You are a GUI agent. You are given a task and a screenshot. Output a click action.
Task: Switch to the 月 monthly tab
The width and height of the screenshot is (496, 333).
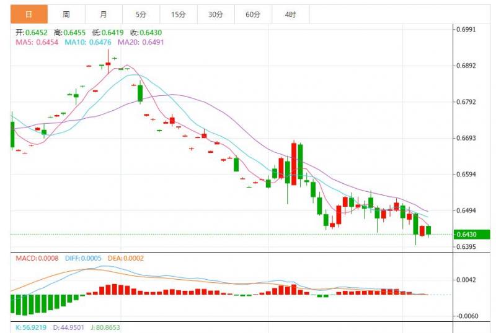click(104, 14)
